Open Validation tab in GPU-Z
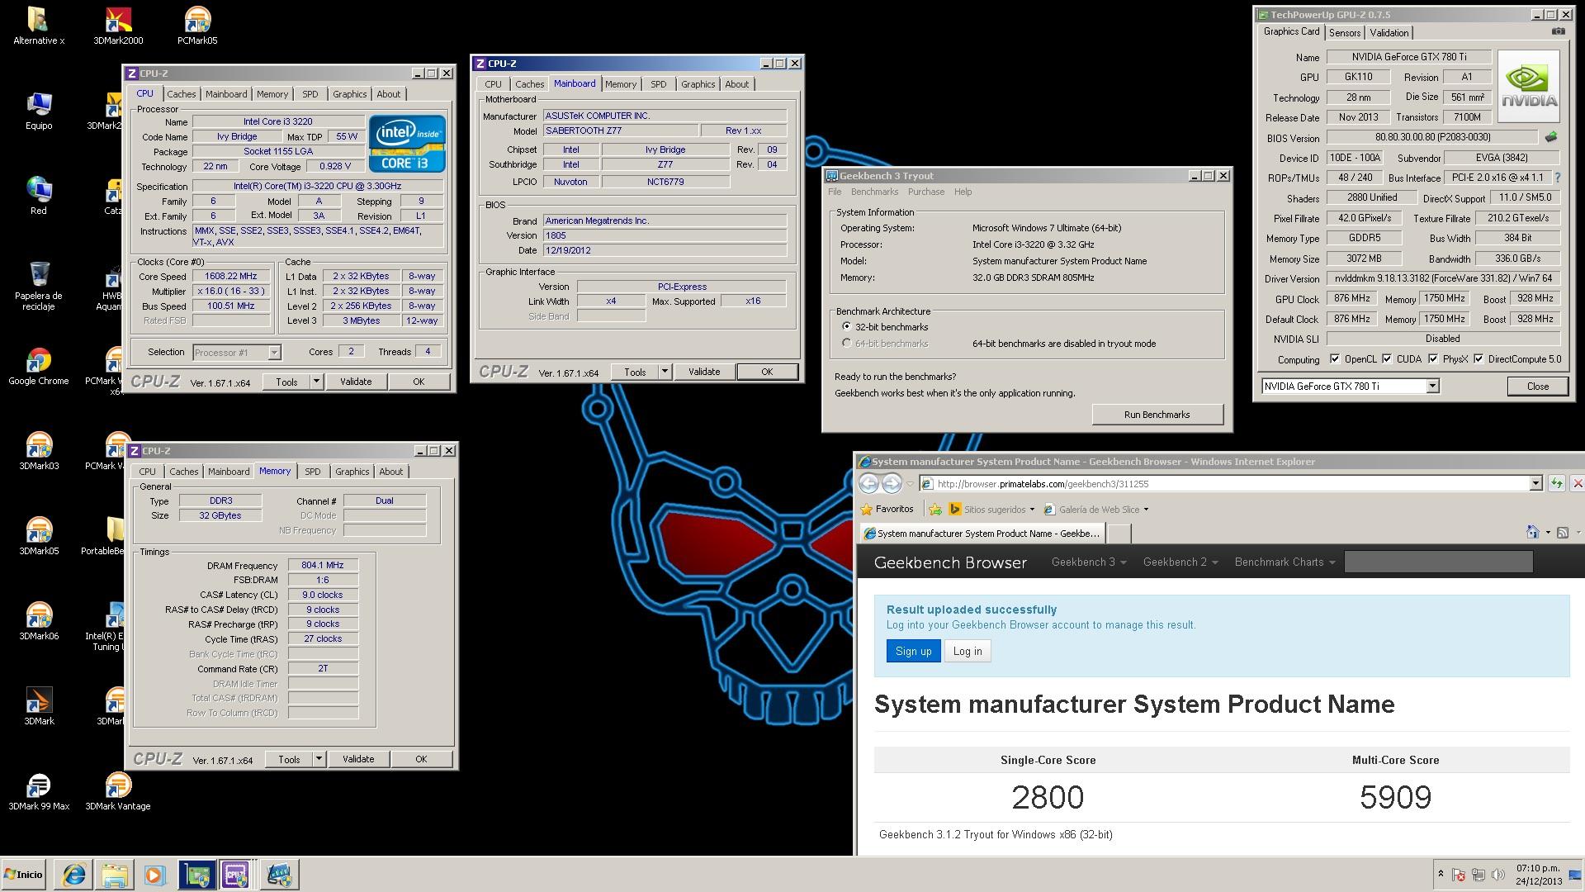This screenshot has width=1585, height=892. tap(1389, 33)
